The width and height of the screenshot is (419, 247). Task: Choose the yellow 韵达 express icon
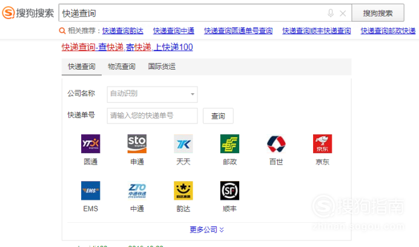click(x=183, y=191)
